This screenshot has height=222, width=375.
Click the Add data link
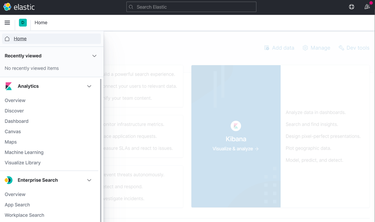[279, 48]
